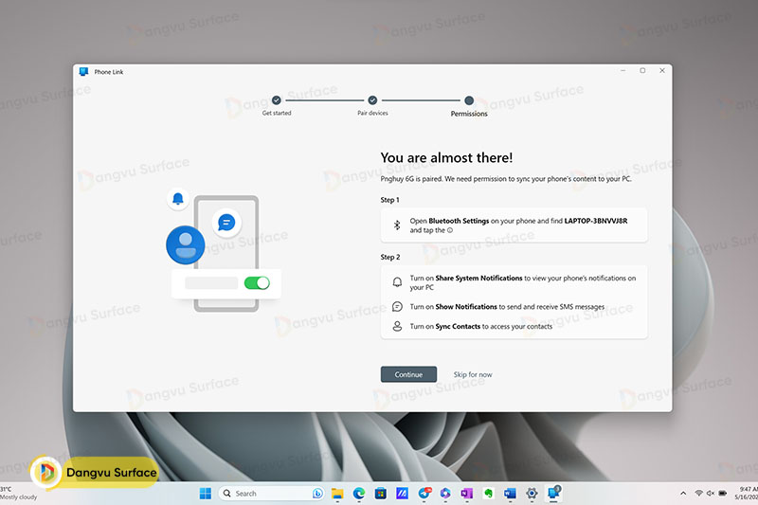The image size is (758, 505).
Task: Click the Skip for now link
Action: pyautogui.click(x=473, y=374)
